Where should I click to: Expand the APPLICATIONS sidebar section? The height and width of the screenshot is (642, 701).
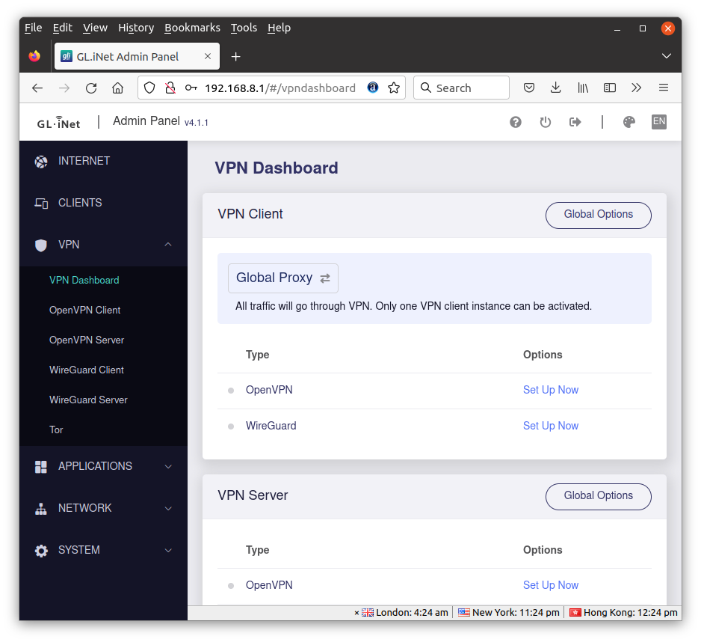tap(103, 466)
